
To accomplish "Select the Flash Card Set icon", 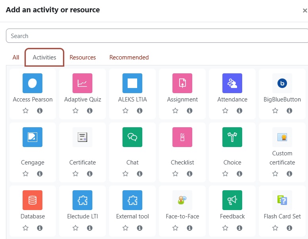I will (x=282, y=200).
